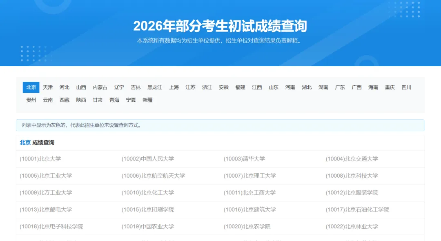Screen dimensions: 441x241
Task: Open (10012)北京服装学院 entry
Action: tap(352, 193)
